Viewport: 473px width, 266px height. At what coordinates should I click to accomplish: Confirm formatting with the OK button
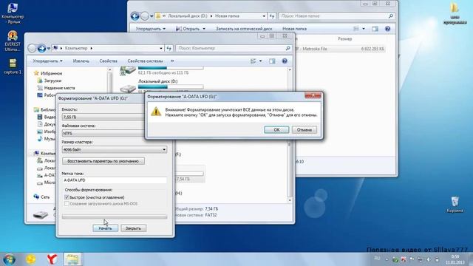tap(276, 130)
